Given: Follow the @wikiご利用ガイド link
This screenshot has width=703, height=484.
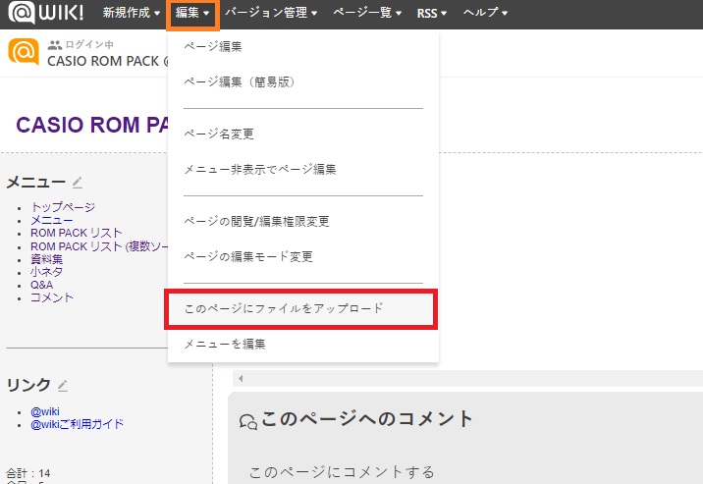Looking at the screenshot, I should [x=78, y=424].
